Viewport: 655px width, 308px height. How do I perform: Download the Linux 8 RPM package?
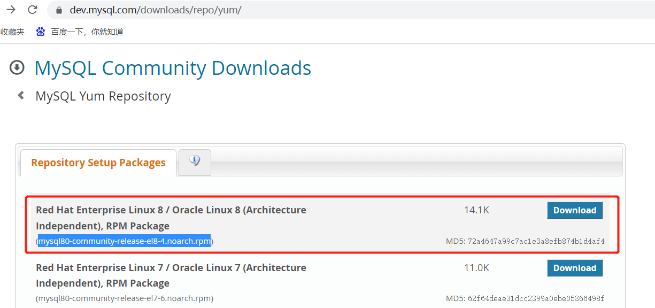(x=575, y=210)
